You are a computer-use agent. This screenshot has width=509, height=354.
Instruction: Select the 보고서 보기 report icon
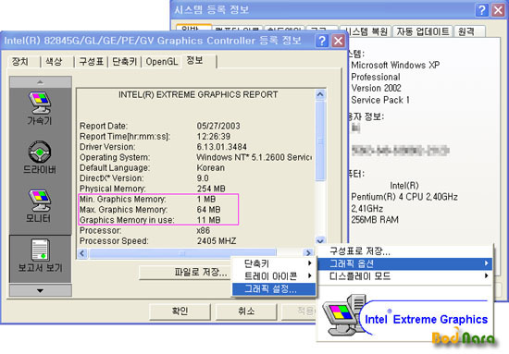pyautogui.click(x=40, y=255)
